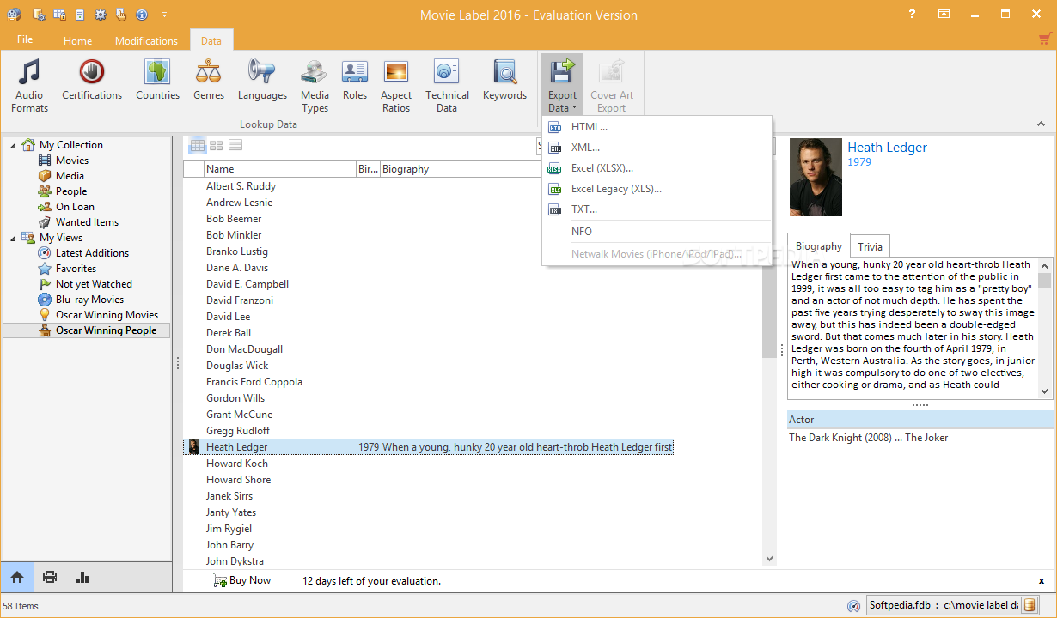Switch to the Modifications ribbon tab
The image size is (1057, 618).
coord(146,40)
